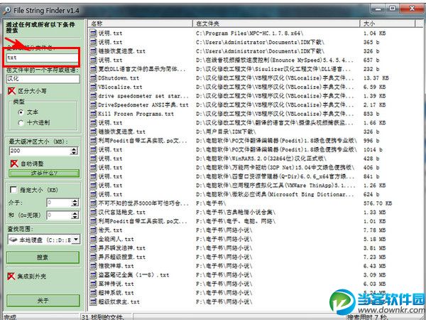Image resolution: width=426 pixels, height=320 pixels.
Task: Toggle the 自动调整 checkbox
Action: point(13,164)
